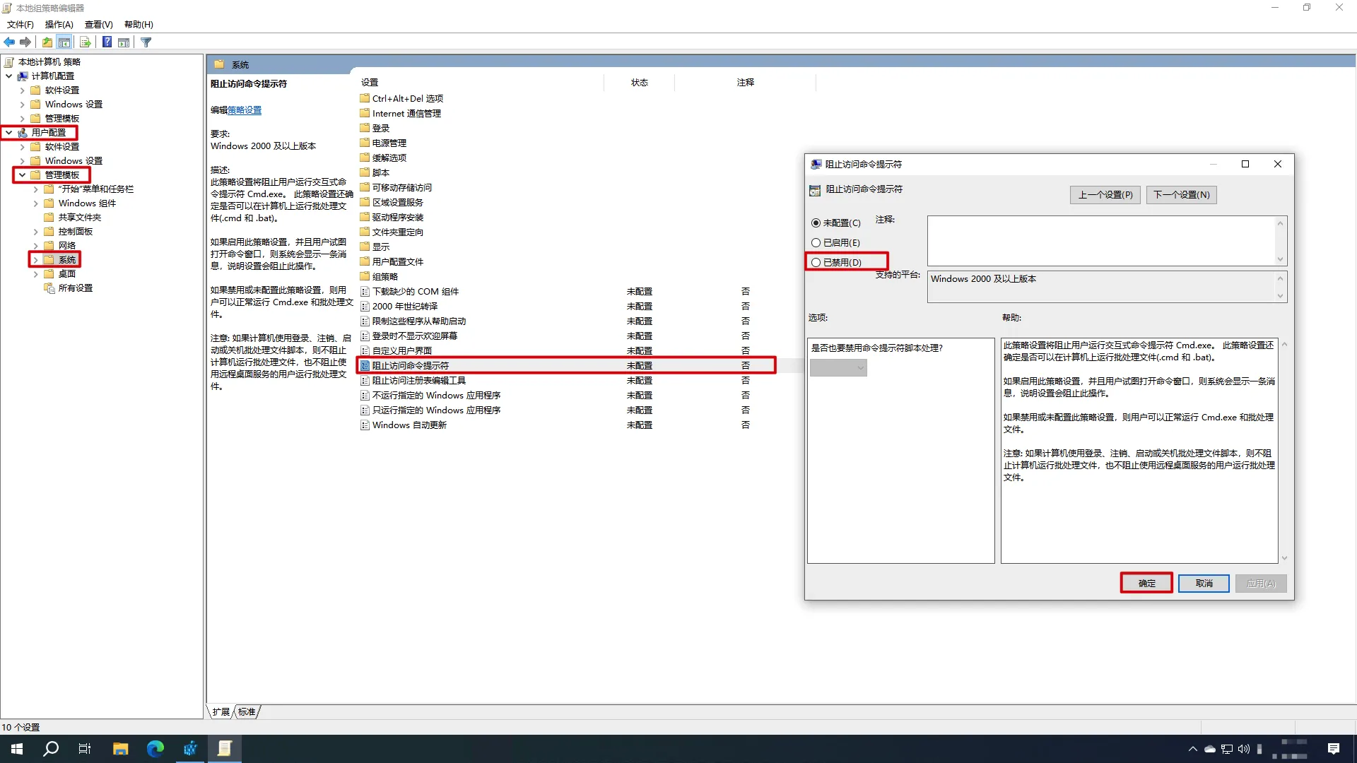
Task: Select the 未配置(C) radio button
Action: pyautogui.click(x=816, y=223)
